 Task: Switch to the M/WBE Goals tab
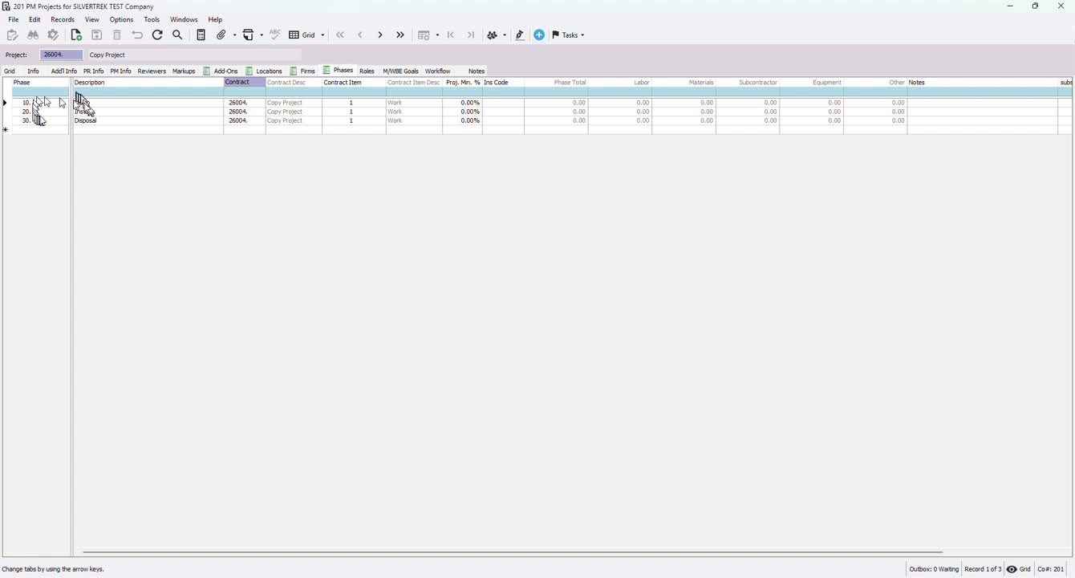[401, 71]
